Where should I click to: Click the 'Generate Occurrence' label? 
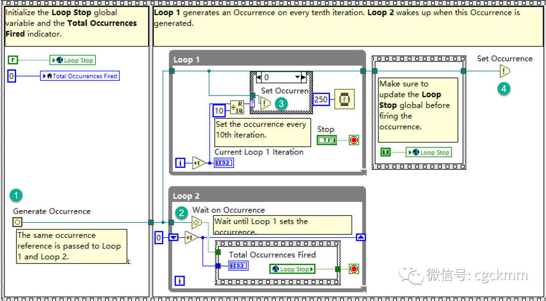pos(52,211)
